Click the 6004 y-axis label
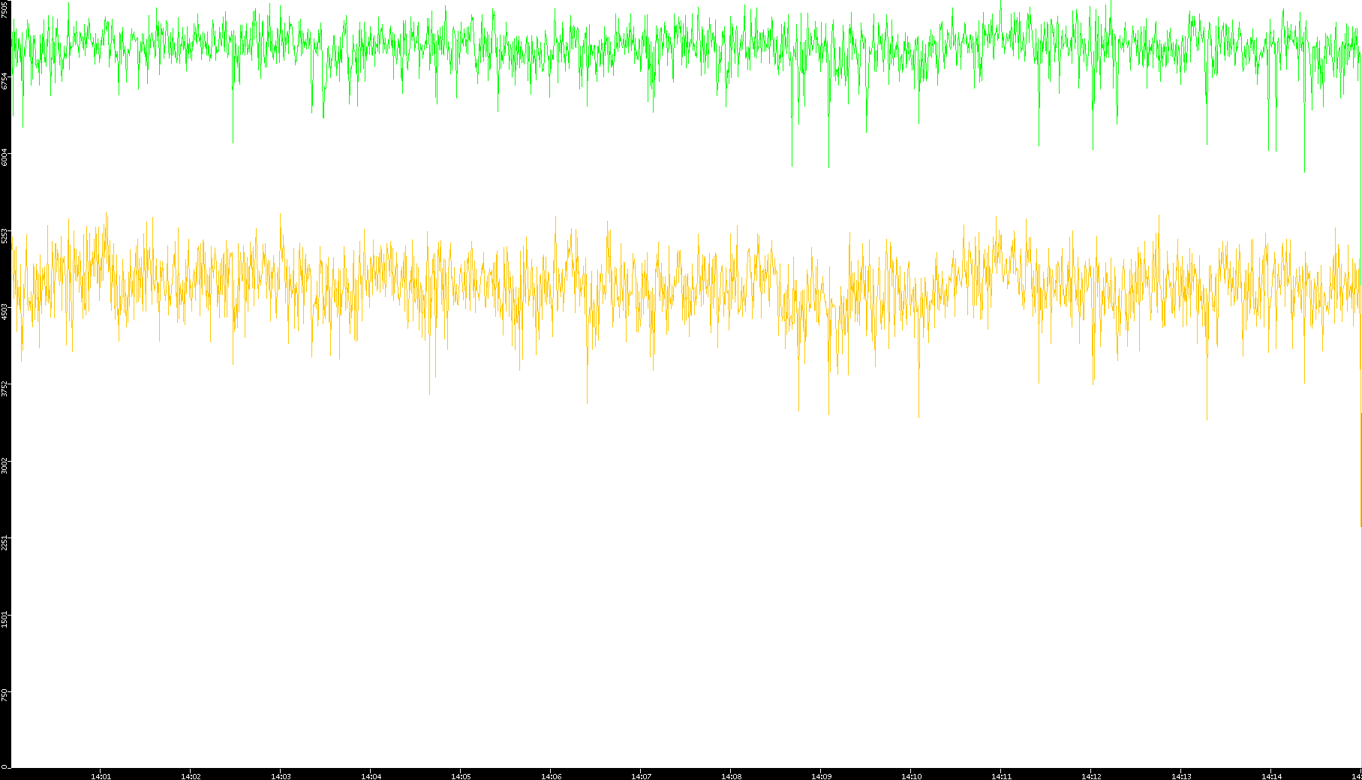This screenshot has width=1362, height=780. point(5,158)
